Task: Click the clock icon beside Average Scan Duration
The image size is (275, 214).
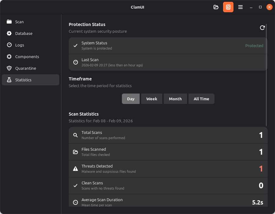Action: 75,202
